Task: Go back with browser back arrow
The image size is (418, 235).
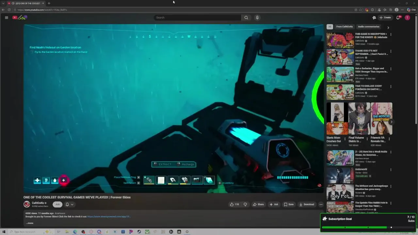Action: point(3,10)
